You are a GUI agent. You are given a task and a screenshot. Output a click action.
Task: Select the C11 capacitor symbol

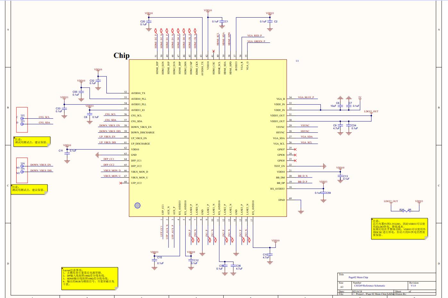point(67,153)
